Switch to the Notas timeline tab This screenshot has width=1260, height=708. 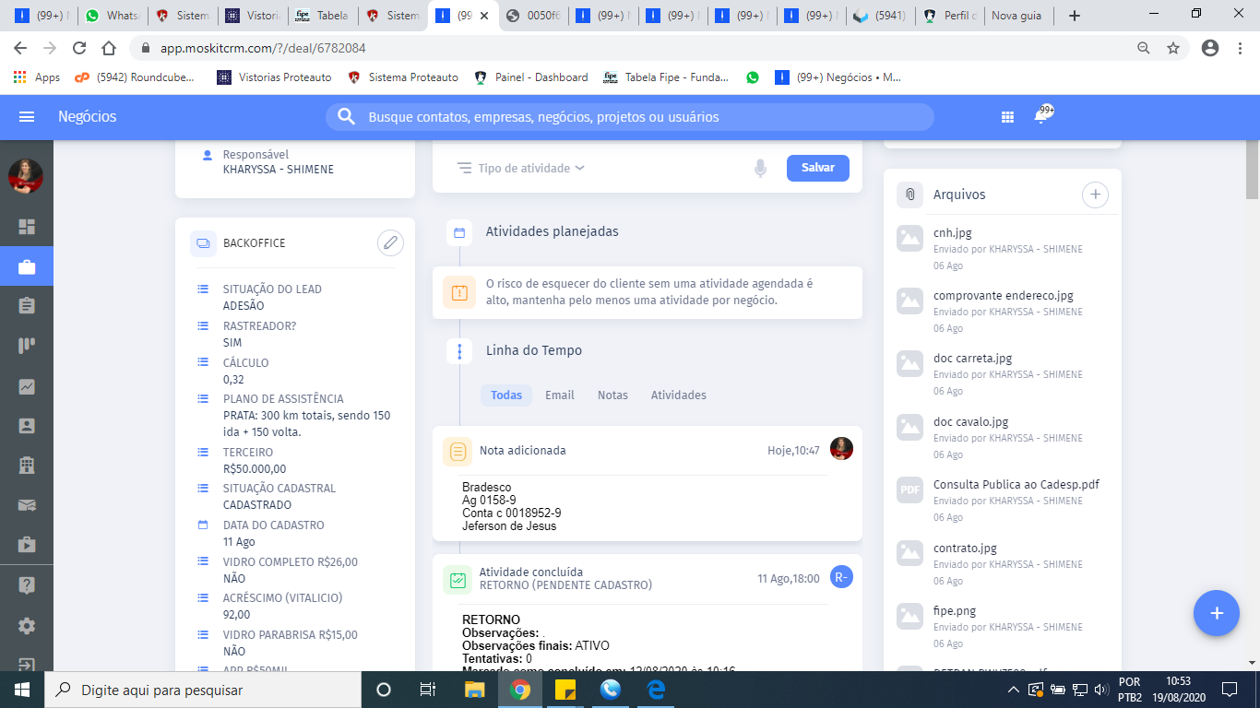pyautogui.click(x=612, y=395)
